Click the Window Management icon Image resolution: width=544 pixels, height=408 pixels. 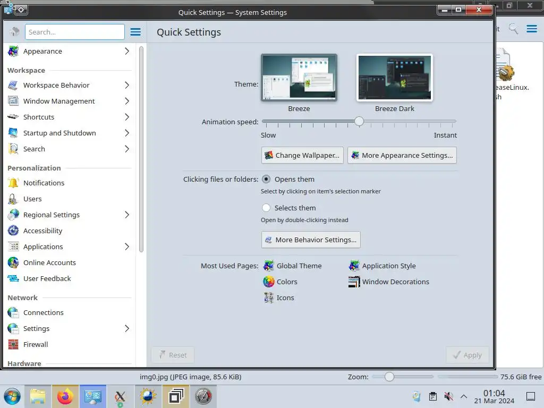13,101
